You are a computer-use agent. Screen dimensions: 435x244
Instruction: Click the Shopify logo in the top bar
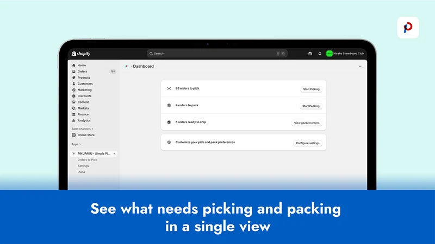pos(81,53)
